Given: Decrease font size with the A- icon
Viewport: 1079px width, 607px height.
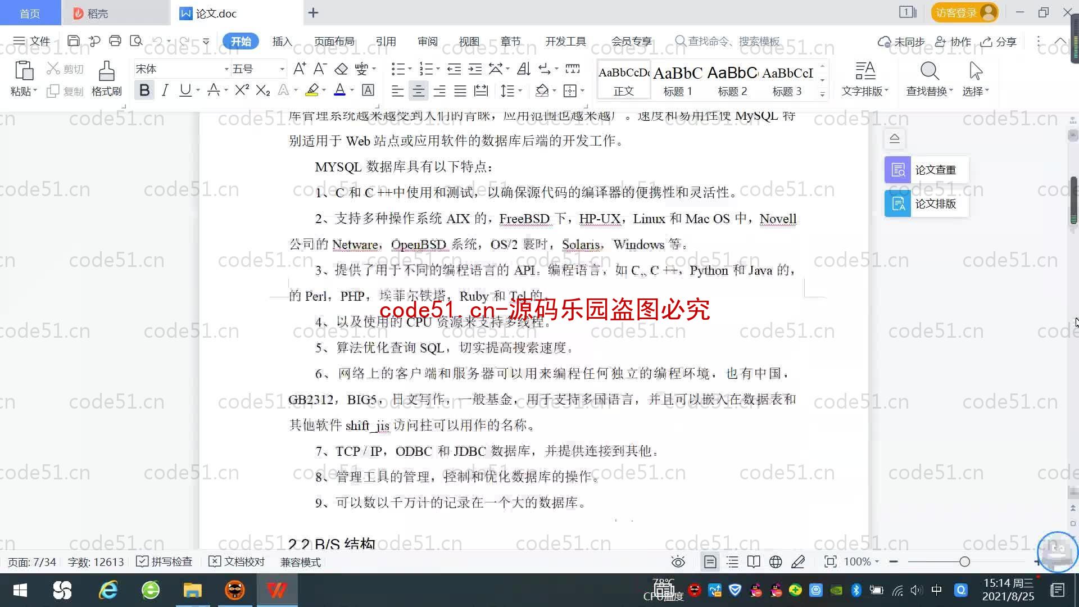Looking at the screenshot, I should [320, 69].
